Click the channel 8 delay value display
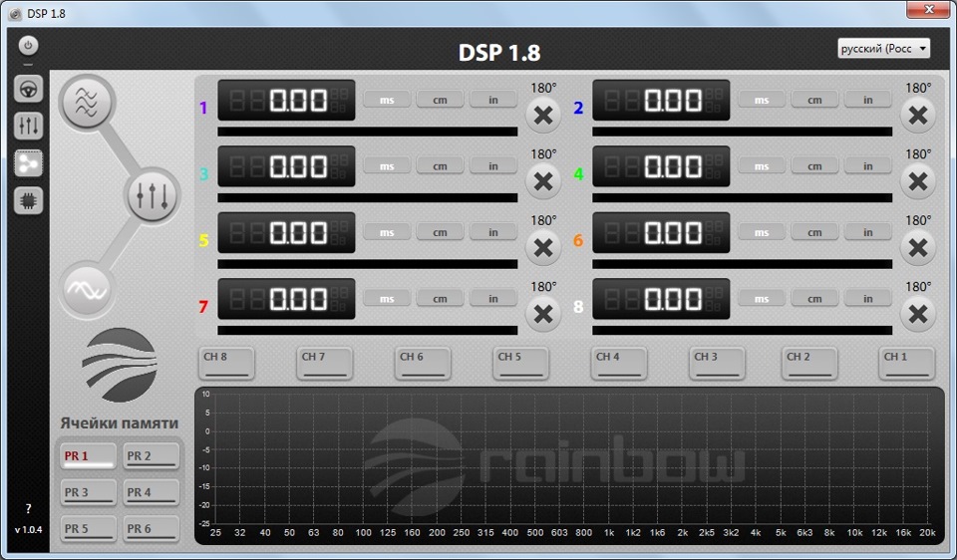 coord(661,300)
